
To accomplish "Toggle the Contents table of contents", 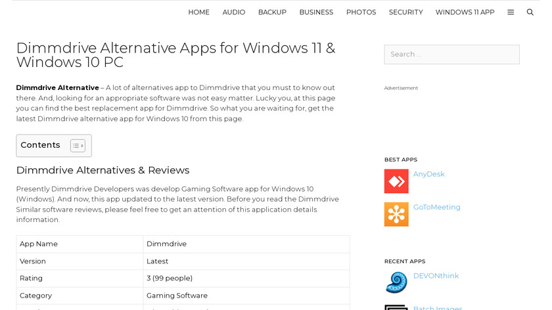I will coord(78,145).
